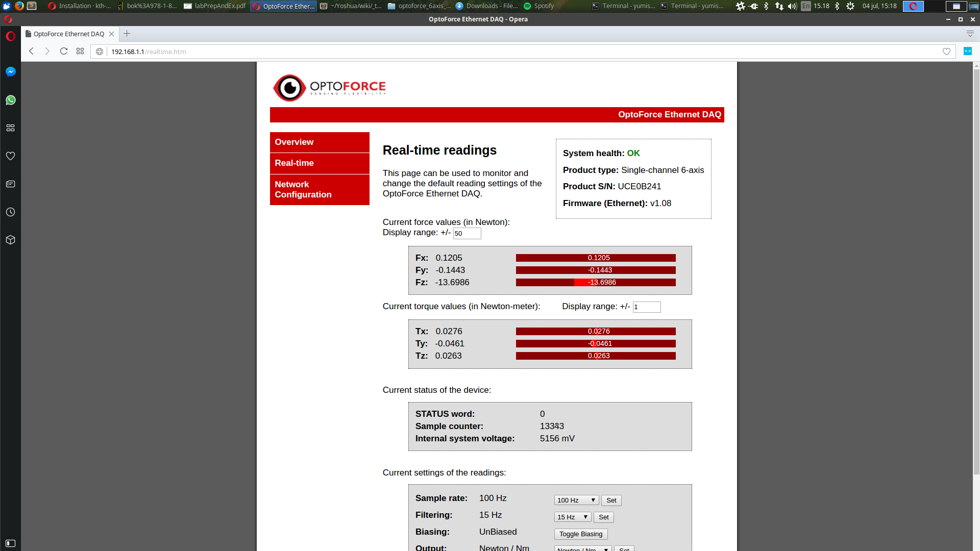The image size is (980, 551).
Task: Click the Reload page icon
Action: click(64, 52)
